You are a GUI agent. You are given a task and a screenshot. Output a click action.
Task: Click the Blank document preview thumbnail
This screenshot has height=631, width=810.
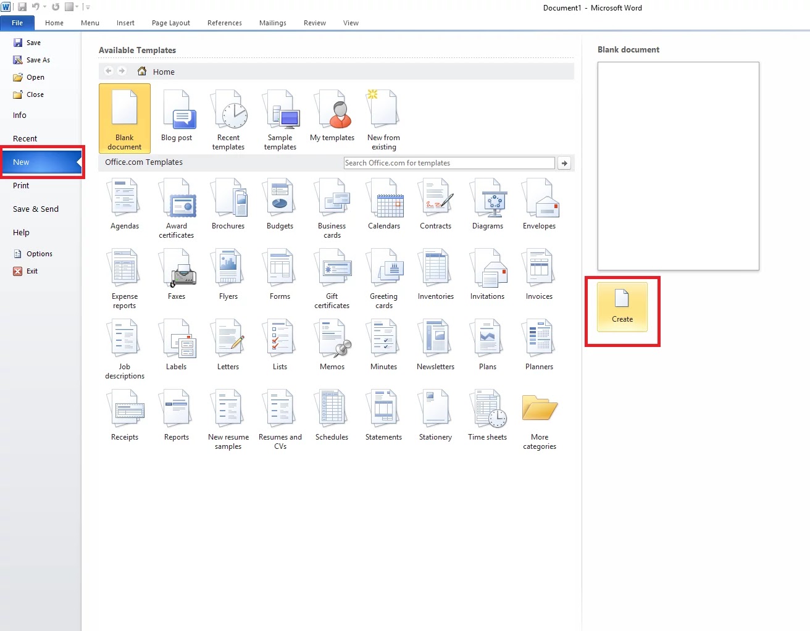(678, 166)
